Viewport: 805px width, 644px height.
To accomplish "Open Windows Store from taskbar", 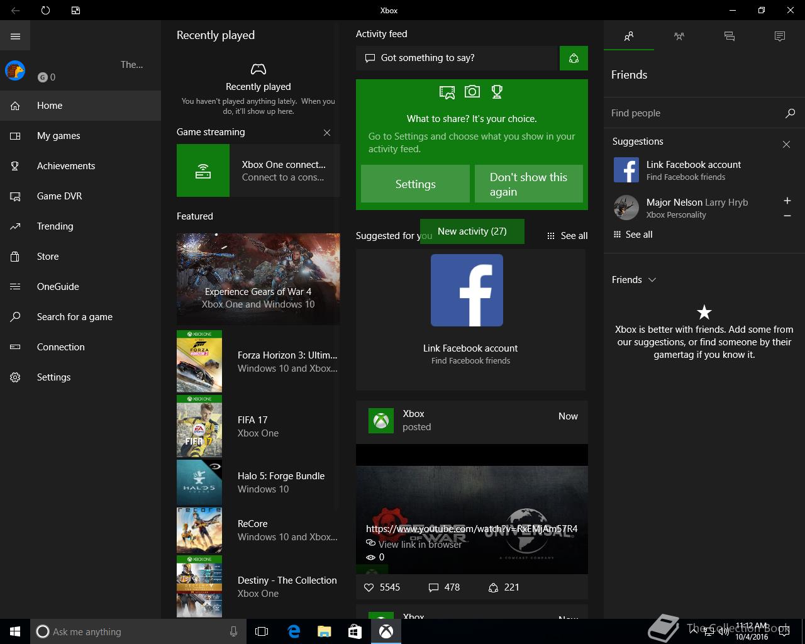I will pyautogui.click(x=355, y=631).
